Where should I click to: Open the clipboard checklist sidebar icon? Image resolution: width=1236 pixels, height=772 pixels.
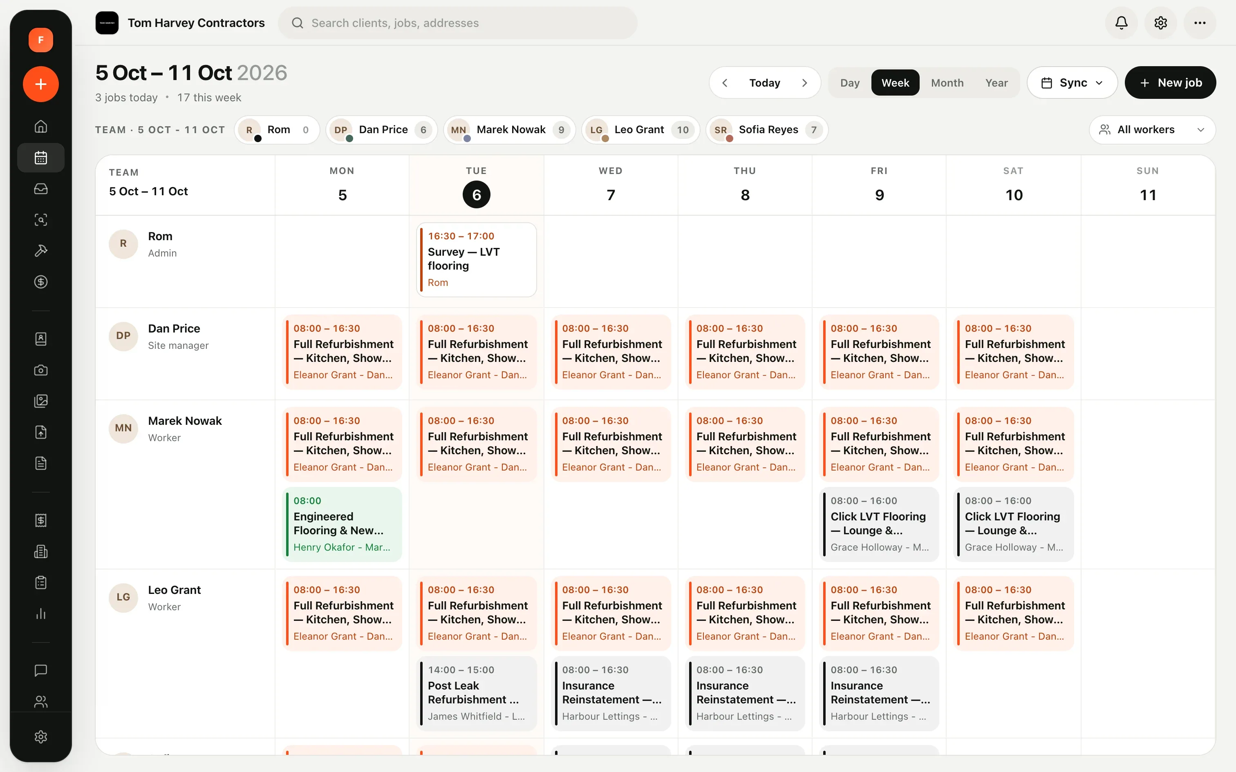[41, 582]
